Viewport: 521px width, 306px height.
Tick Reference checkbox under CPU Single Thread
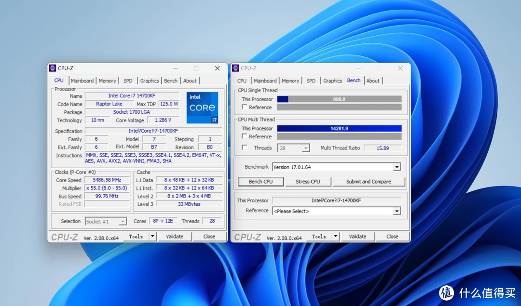pos(245,107)
